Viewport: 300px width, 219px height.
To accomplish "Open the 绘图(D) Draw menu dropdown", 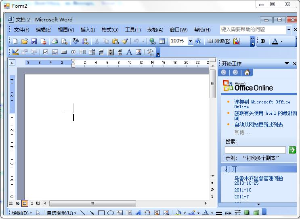I will click(x=22, y=213).
